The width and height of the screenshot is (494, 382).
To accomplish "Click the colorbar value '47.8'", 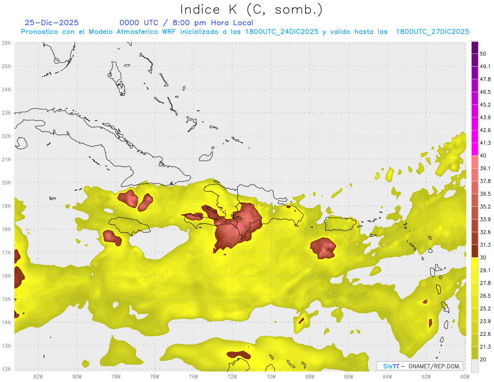I will [485, 79].
